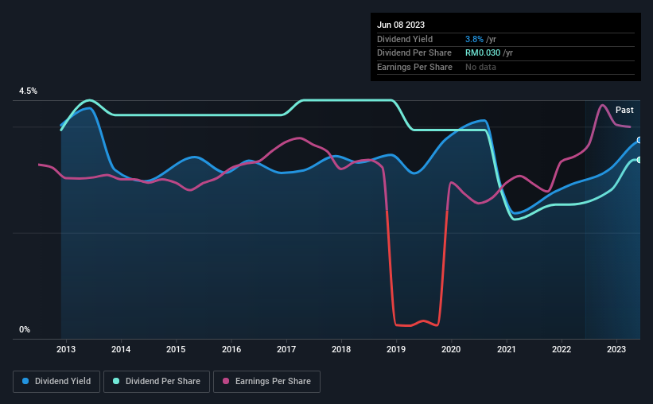Click the blue Dividend Yield legend dot
This screenshot has height=404, width=653.
(25, 381)
